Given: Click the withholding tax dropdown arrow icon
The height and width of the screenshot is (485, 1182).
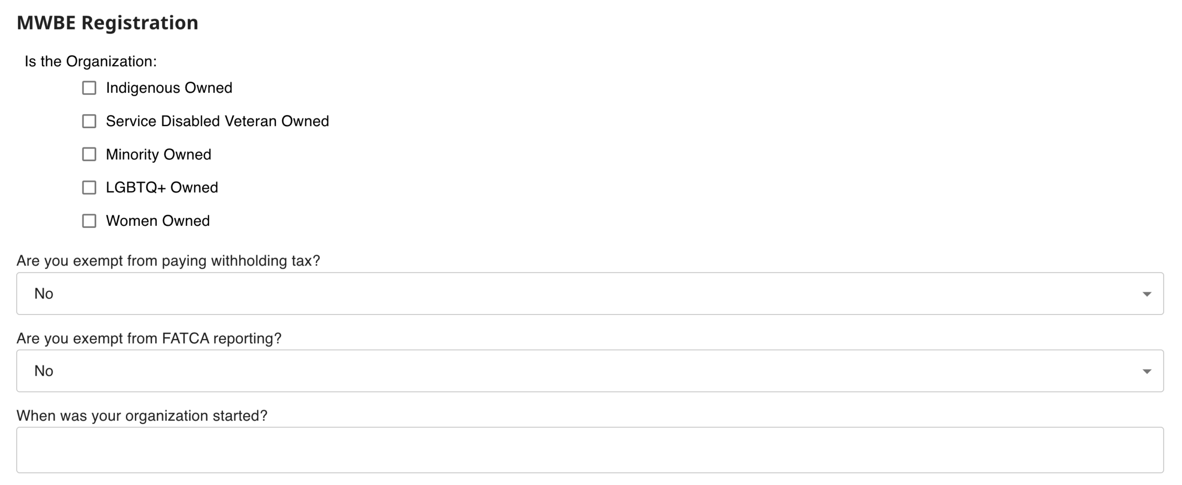Looking at the screenshot, I should pos(1146,294).
